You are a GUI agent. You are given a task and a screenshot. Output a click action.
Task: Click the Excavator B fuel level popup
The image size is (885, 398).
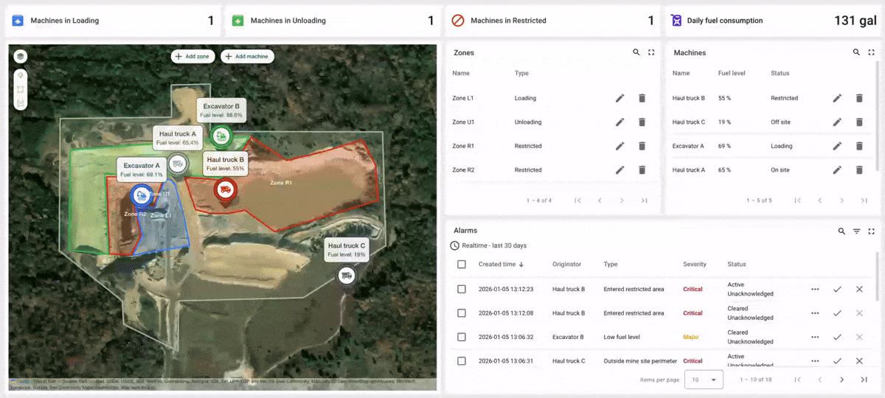point(222,111)
